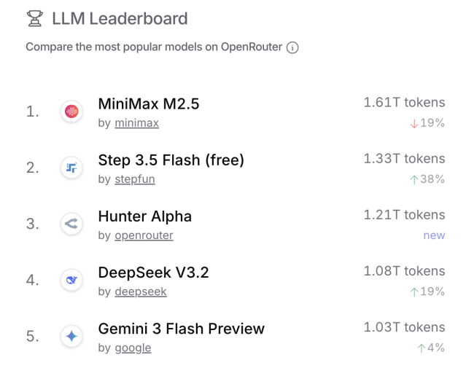Open the DeepSeek V3.2 model page
Viewport: 474px width, 368px height.
153,273
